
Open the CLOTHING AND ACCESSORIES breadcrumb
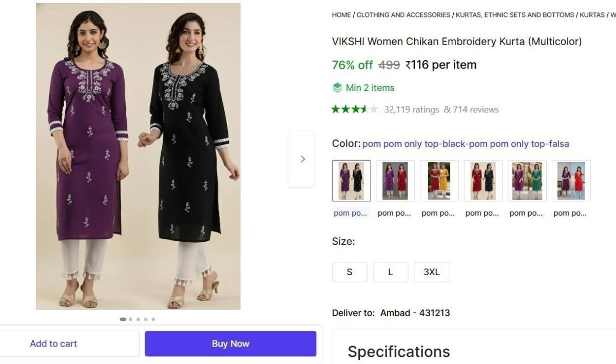pos(403,15)
